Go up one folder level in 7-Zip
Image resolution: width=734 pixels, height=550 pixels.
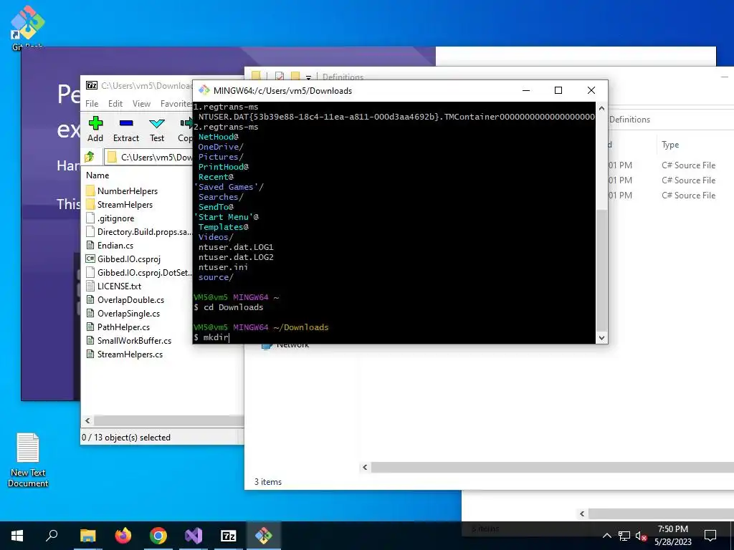coord(90,157)
